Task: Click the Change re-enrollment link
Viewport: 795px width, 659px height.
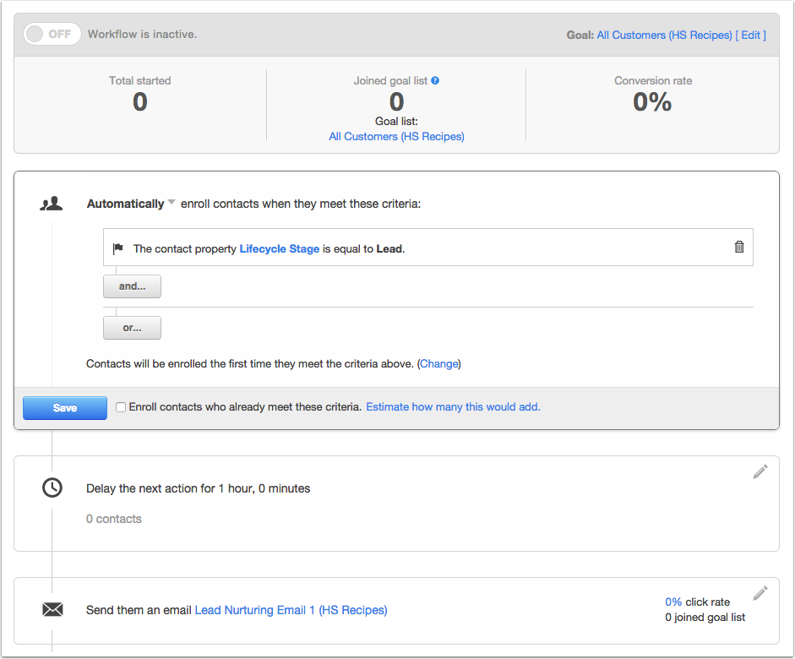Action: click(x=439, y=364)
